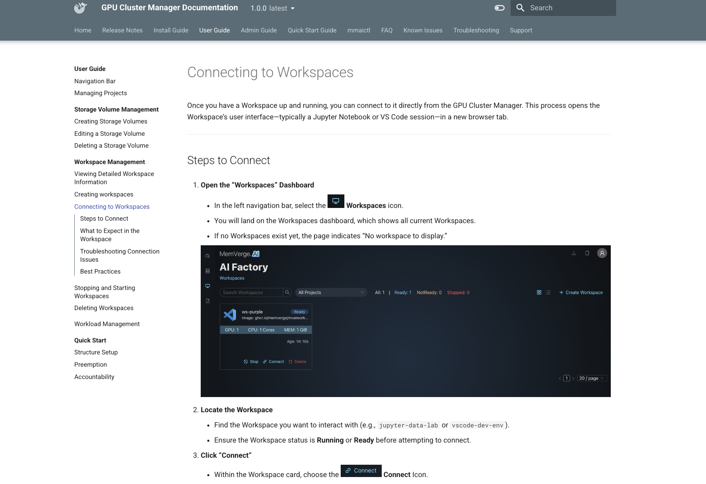
Task: Open the version selector showing latest
Action: pos(272,8)
